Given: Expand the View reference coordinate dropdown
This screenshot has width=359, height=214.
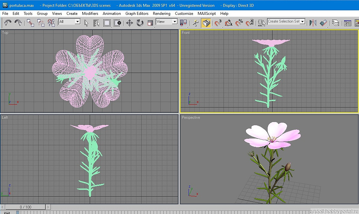Looking at the screenshot, I should pyautogui.click(x=167, y=22).
